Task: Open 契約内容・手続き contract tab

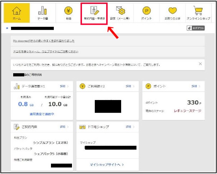Action: (x=94, y=13)
